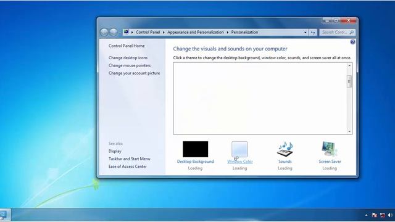Image resolution: width=395 pixels, height=222 pixels.
Task: Open the address bar history dropdown
Action: (305, 32)
